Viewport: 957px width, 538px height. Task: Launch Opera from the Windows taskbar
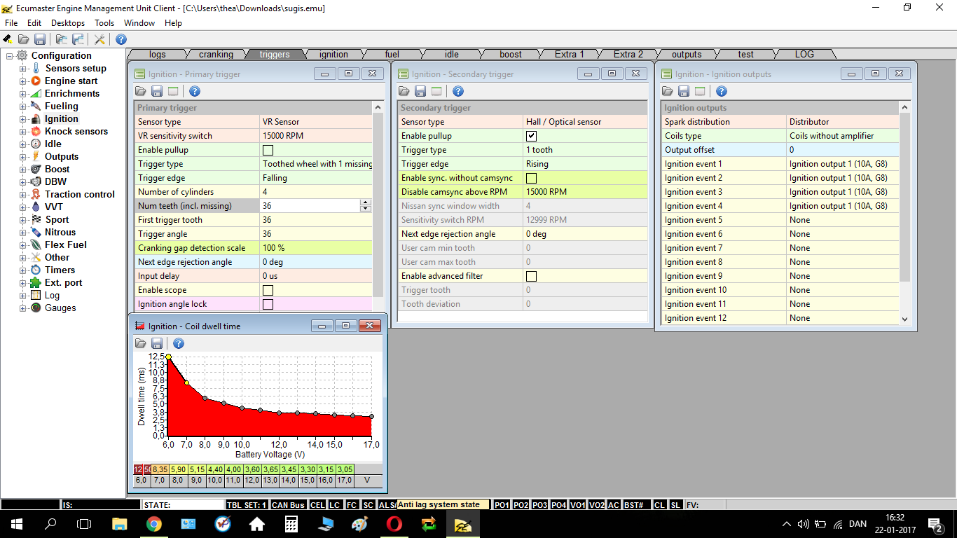tap(394, 524)
